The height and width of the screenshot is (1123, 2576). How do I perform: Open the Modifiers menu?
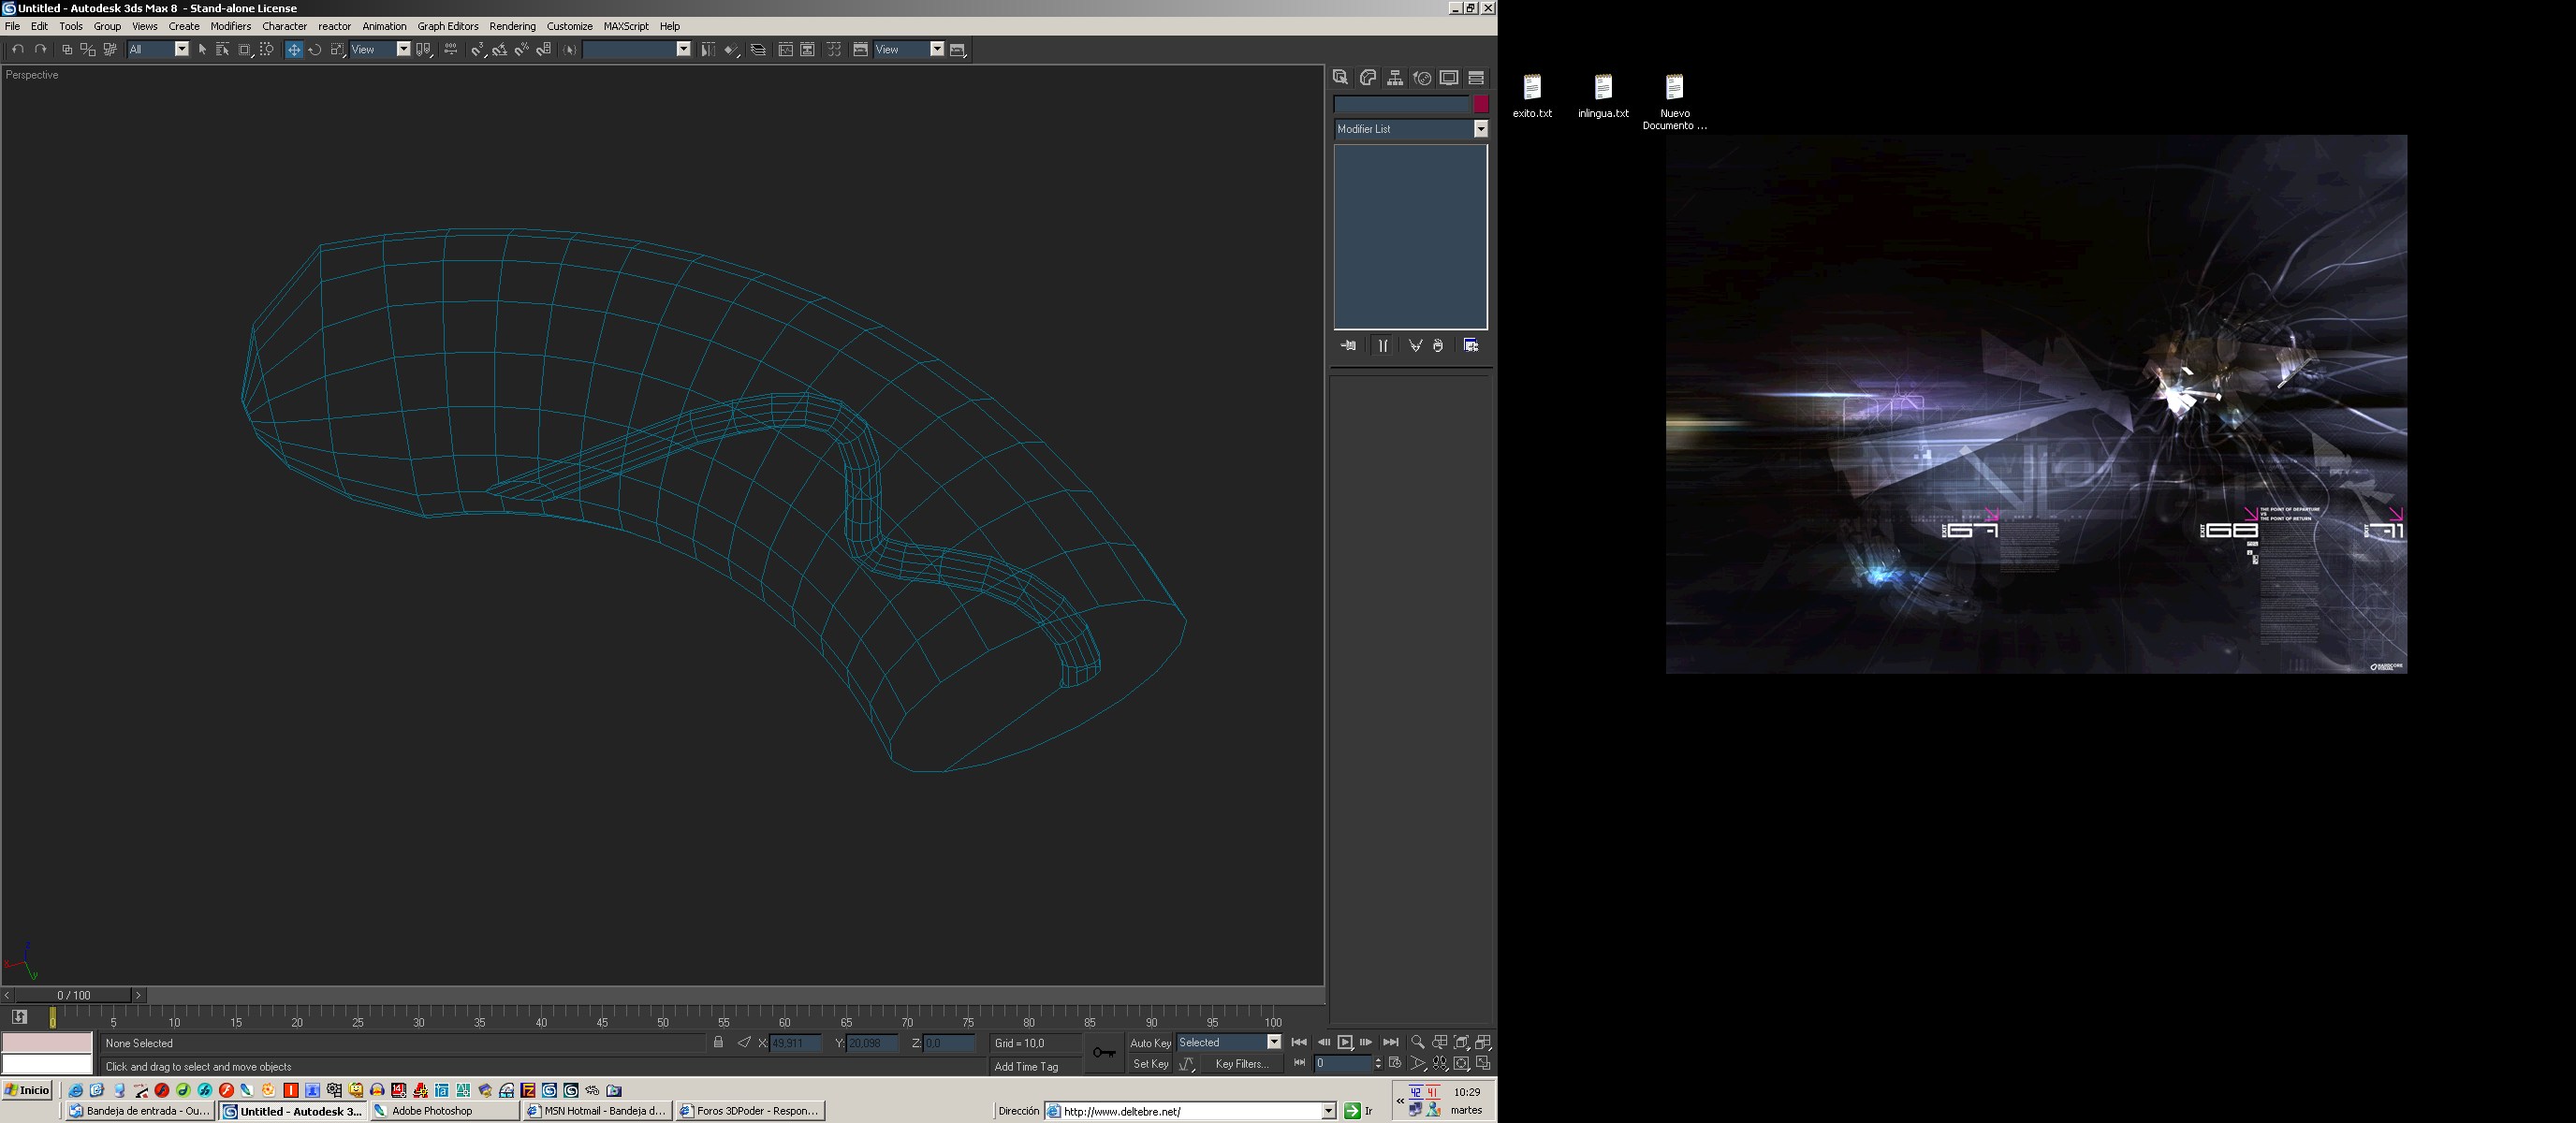tap(230, 26)
